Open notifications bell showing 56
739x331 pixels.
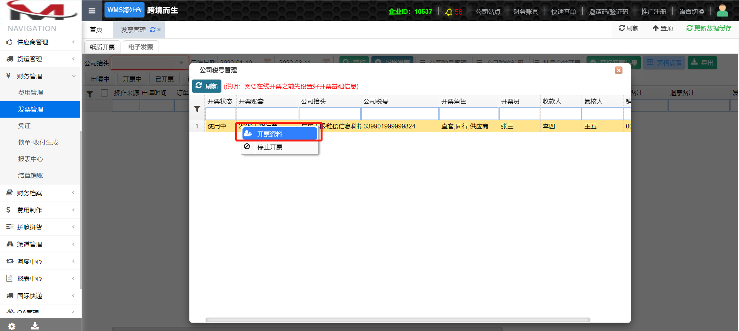453,12
